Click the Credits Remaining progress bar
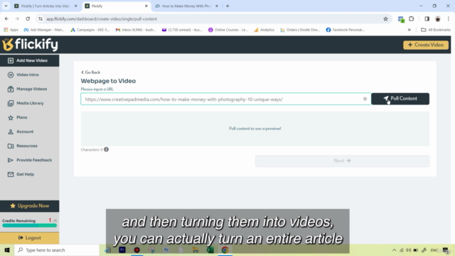 click(29, 225)
